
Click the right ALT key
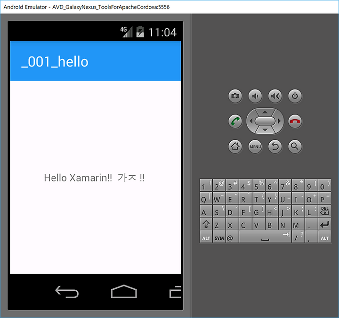click(324, 236)
